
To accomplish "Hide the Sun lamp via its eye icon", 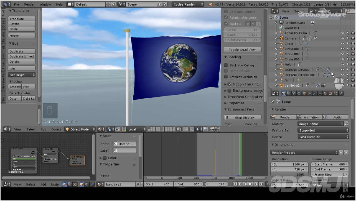I will click(x=343, y=80).
